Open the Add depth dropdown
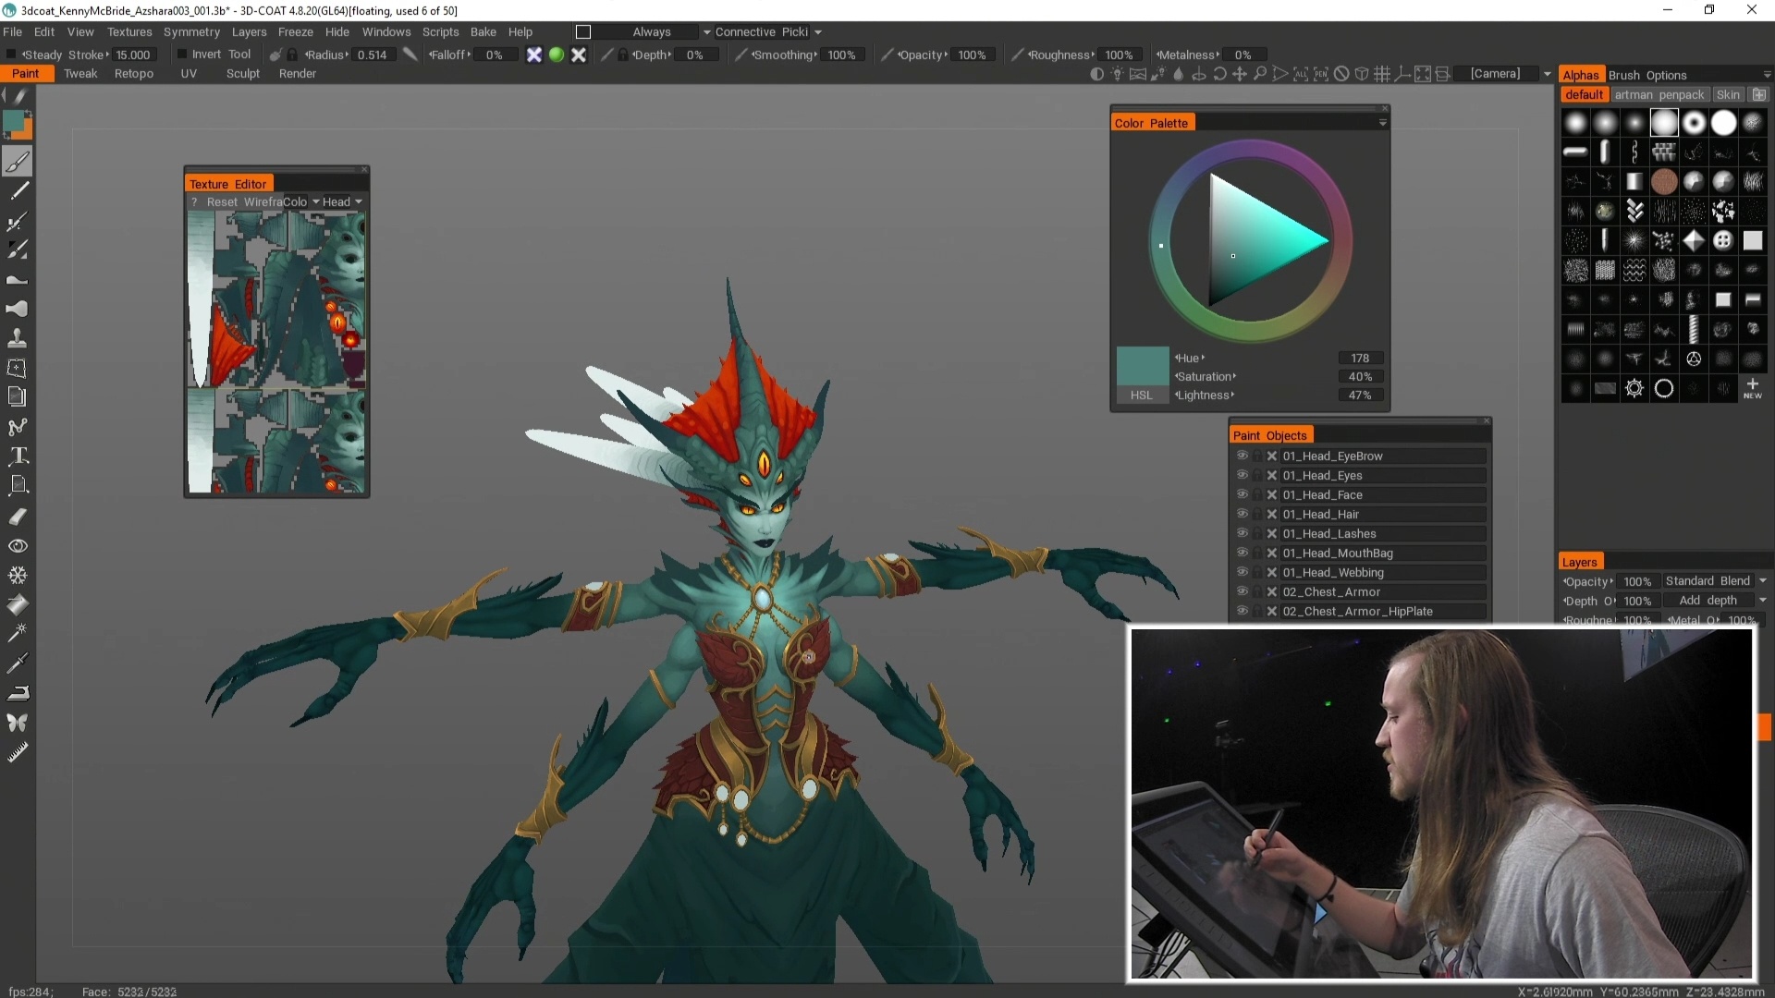 (x=1762, y=601)
